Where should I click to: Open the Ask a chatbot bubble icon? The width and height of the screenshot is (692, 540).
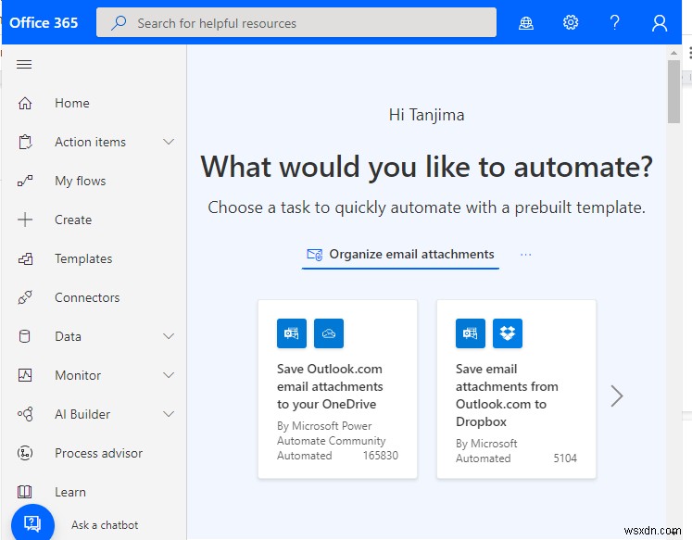(32, 524)
